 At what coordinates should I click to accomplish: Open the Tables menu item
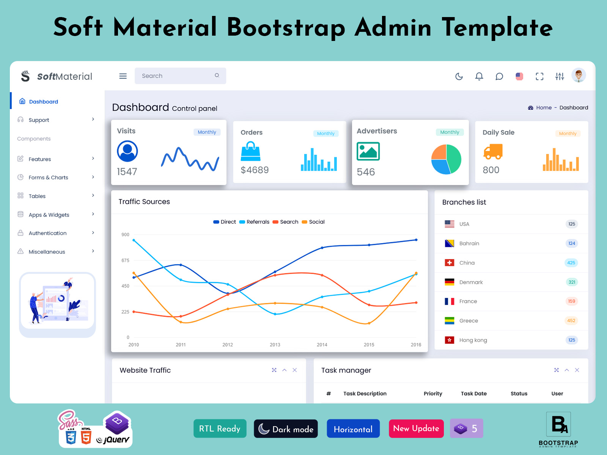[x=37, y=196]
